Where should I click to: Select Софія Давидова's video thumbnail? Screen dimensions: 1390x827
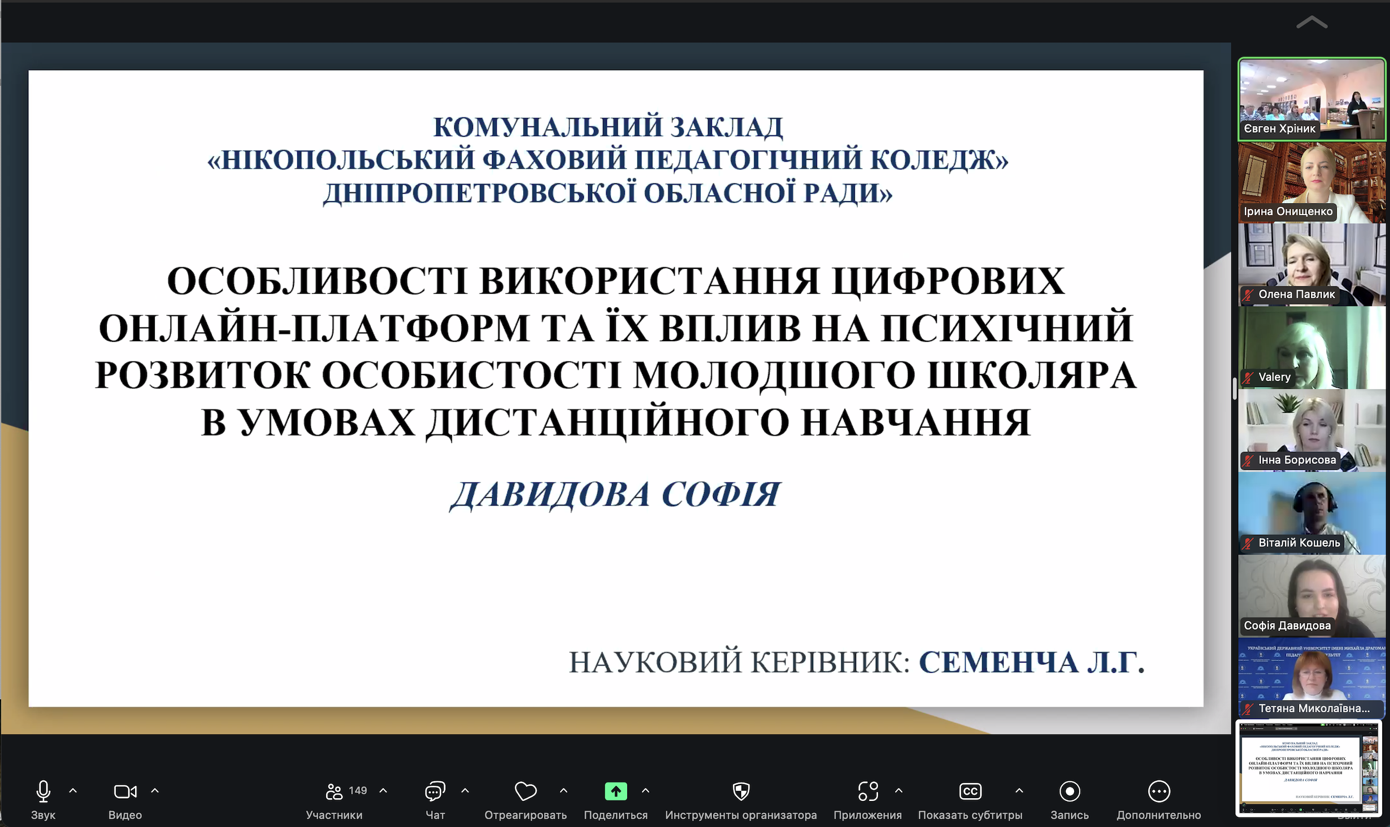coord(1311,595)
